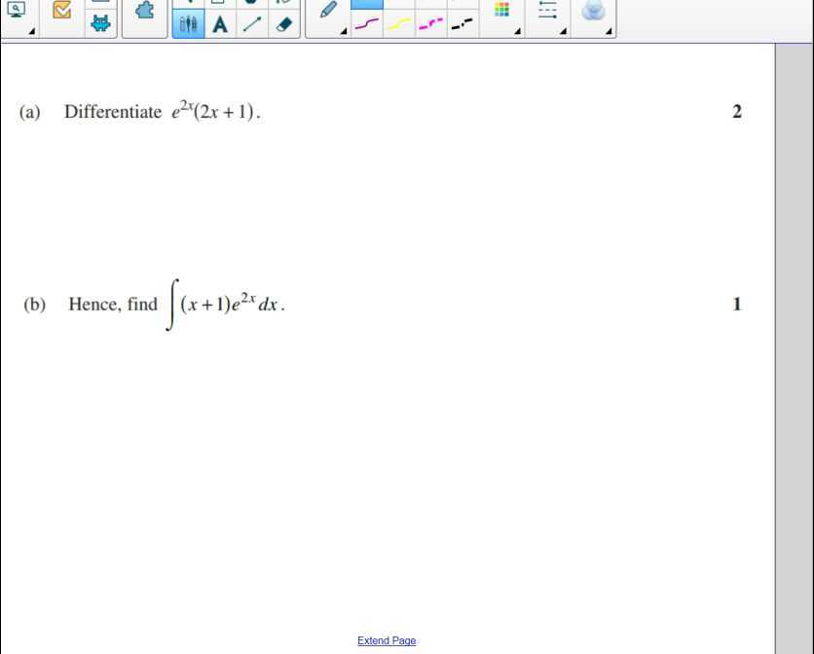Select the eraser tool
Image resolution: width=814 pixels, height=654 pixels.
pos(282,24)
